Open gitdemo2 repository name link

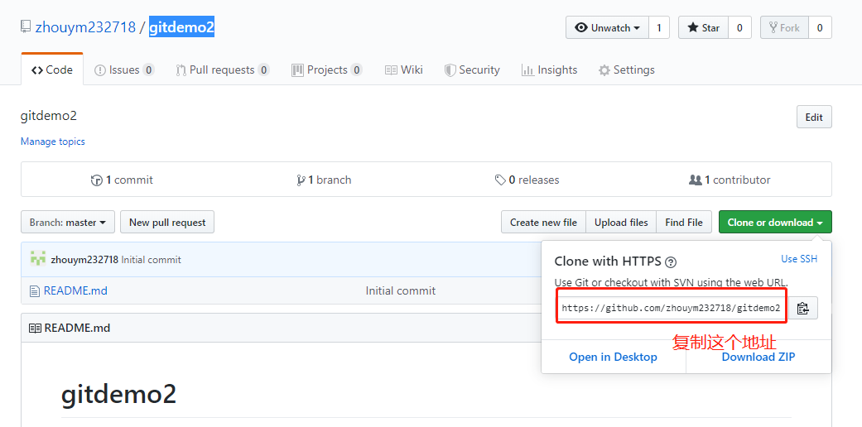coord(181,27)
